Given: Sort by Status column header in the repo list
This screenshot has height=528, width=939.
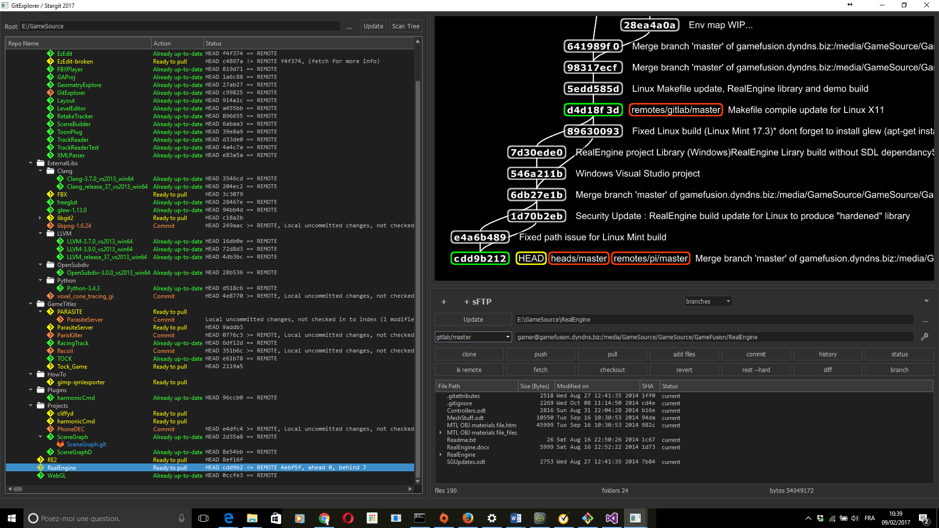Looking at the screenshot, I should 309,44.
